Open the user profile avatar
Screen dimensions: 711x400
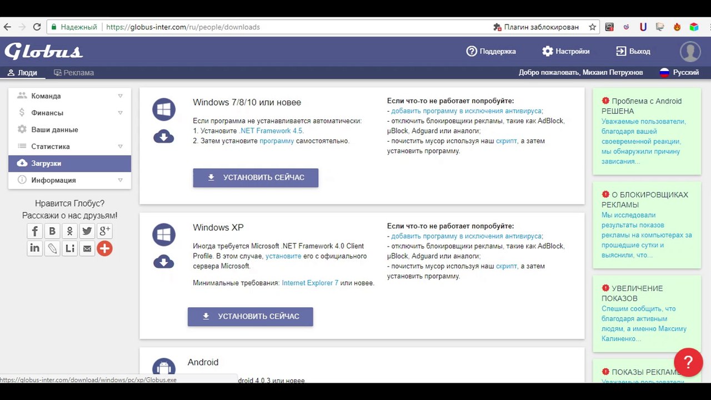(690, 51)
